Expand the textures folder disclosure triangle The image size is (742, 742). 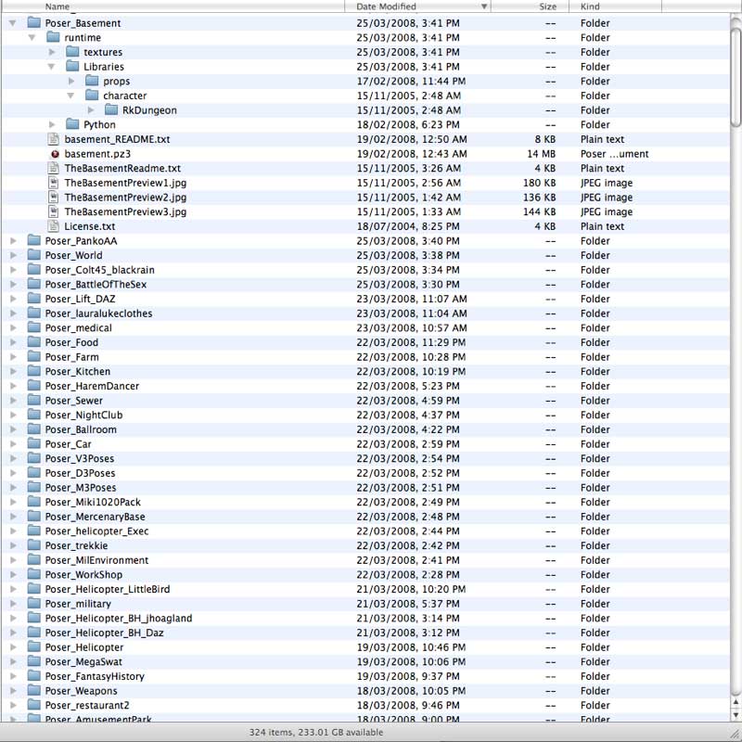[x=52, y=52]
